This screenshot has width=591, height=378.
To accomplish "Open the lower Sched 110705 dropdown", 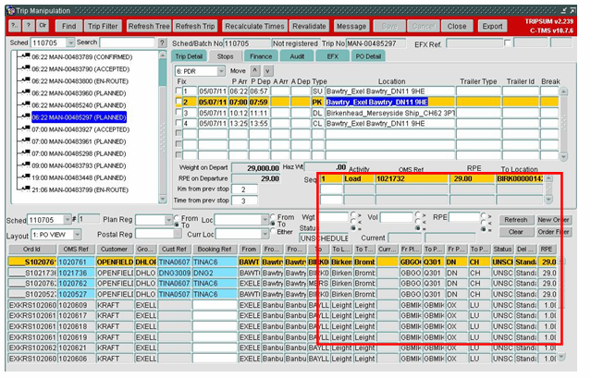I will (68, 219).
